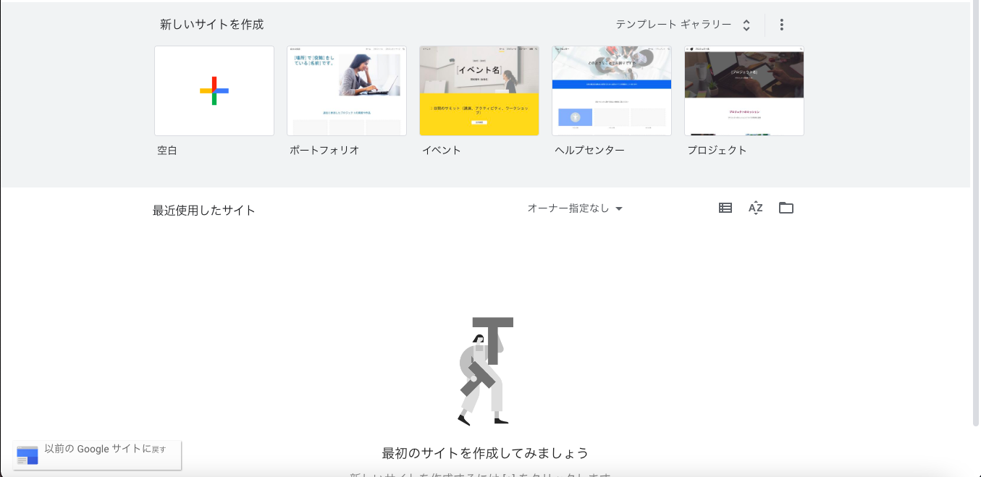981x477 pixels.
Task: Choose the イベント template thumbnail
Action: (479, 90)
